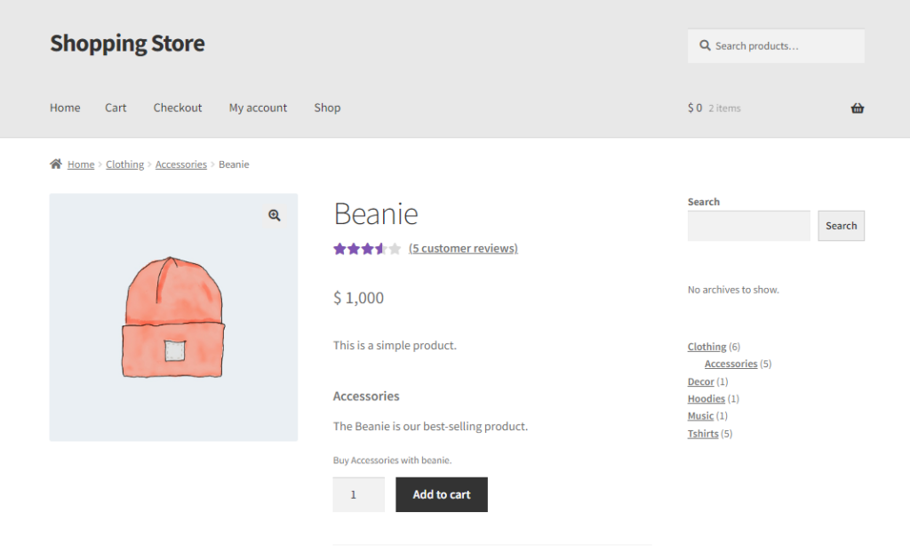Open the Checkout menu item

point(178,108)
